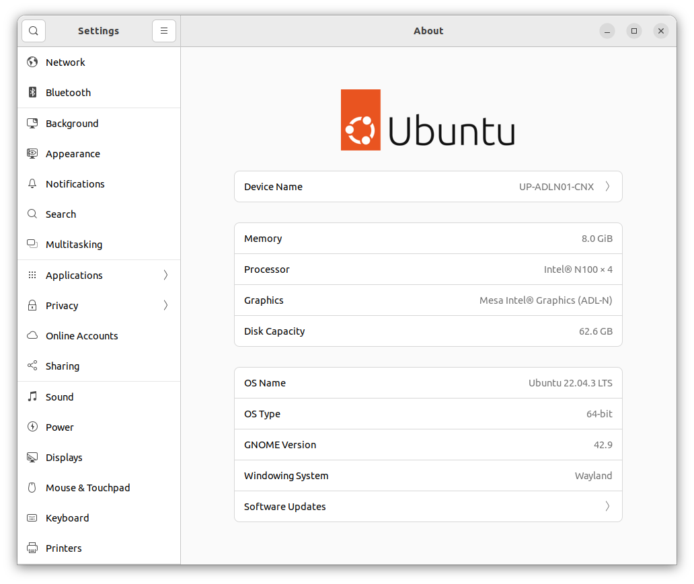Open Device Name chevron arrow
This screenshot has height=584, width=694.
[608, 187]
